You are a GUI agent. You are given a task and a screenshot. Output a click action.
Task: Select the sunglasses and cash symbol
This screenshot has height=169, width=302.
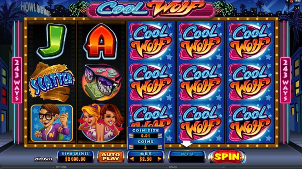click(x=101, y=82)
